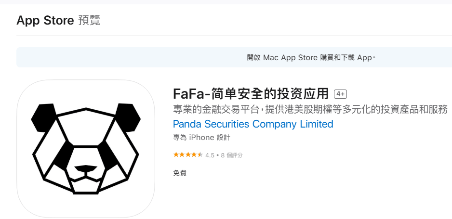Click the orange star rating icons

tap(188, 155)
